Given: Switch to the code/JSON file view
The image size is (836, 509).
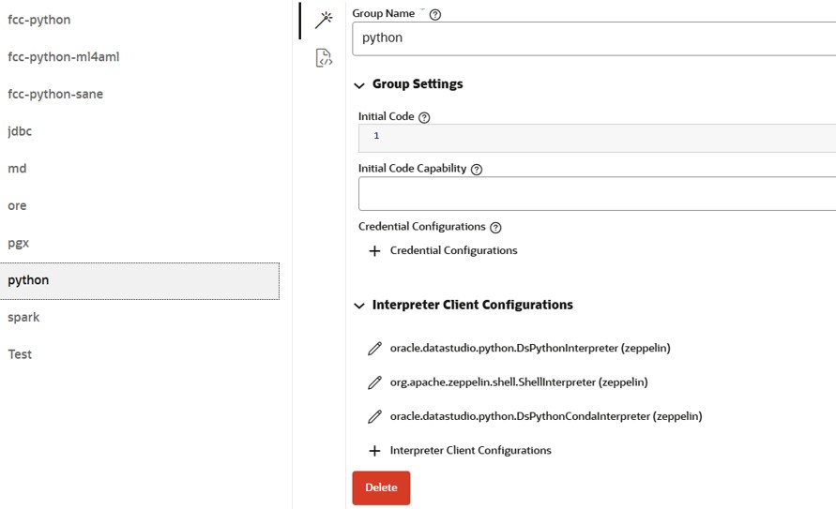Looking at the screenshot, I should coord(324,58).
